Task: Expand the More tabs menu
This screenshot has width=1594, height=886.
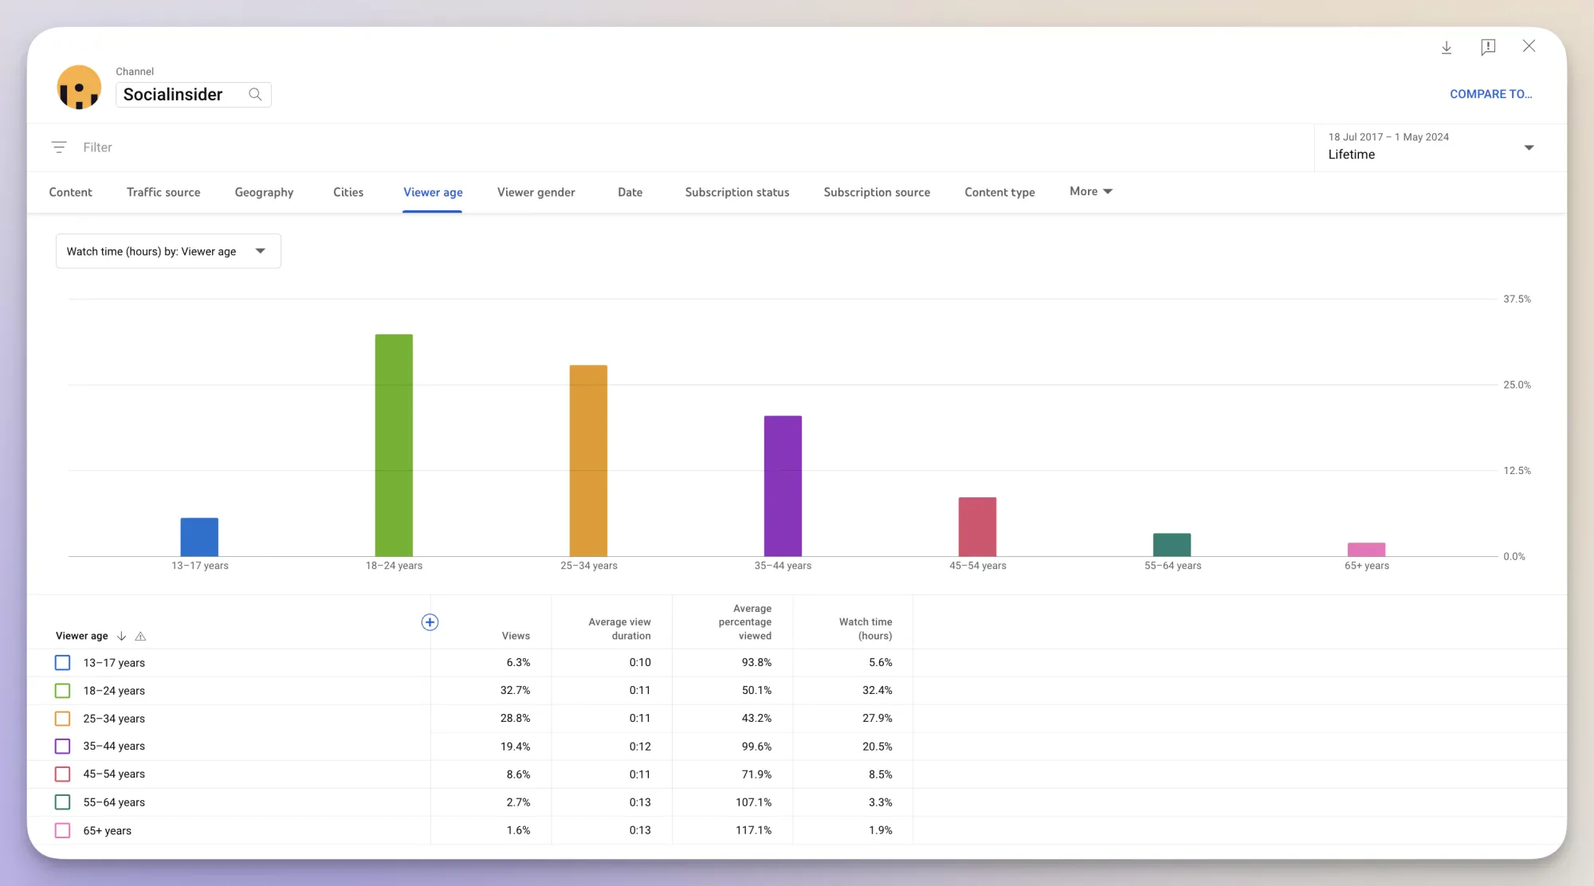Action: 1090,192
